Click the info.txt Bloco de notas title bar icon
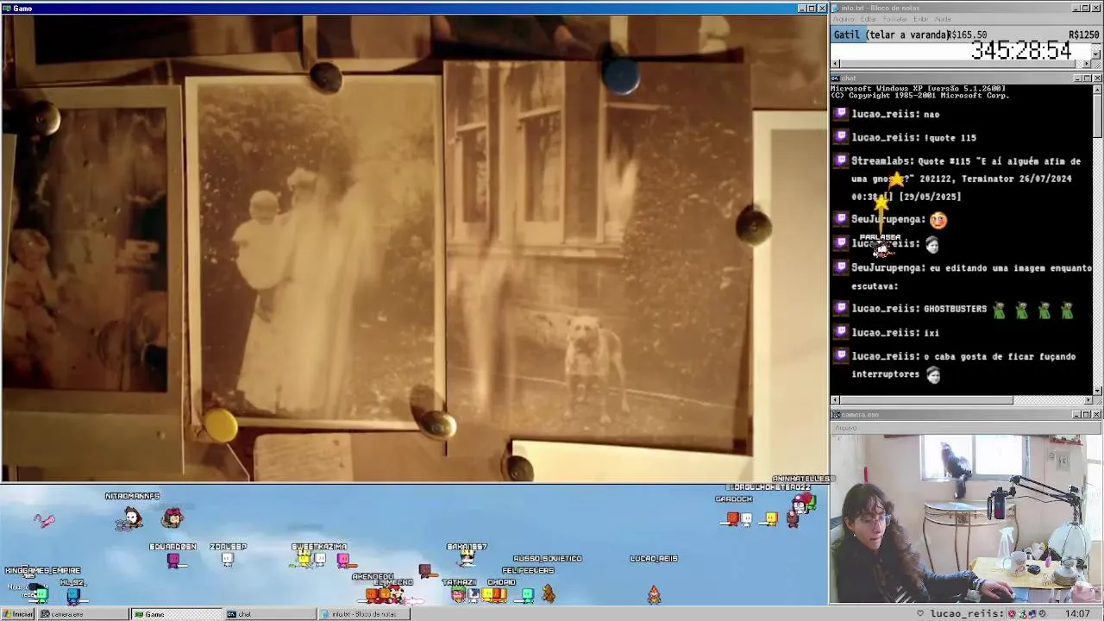Viewport: 1104px width, 621px height. click(836, 8)
